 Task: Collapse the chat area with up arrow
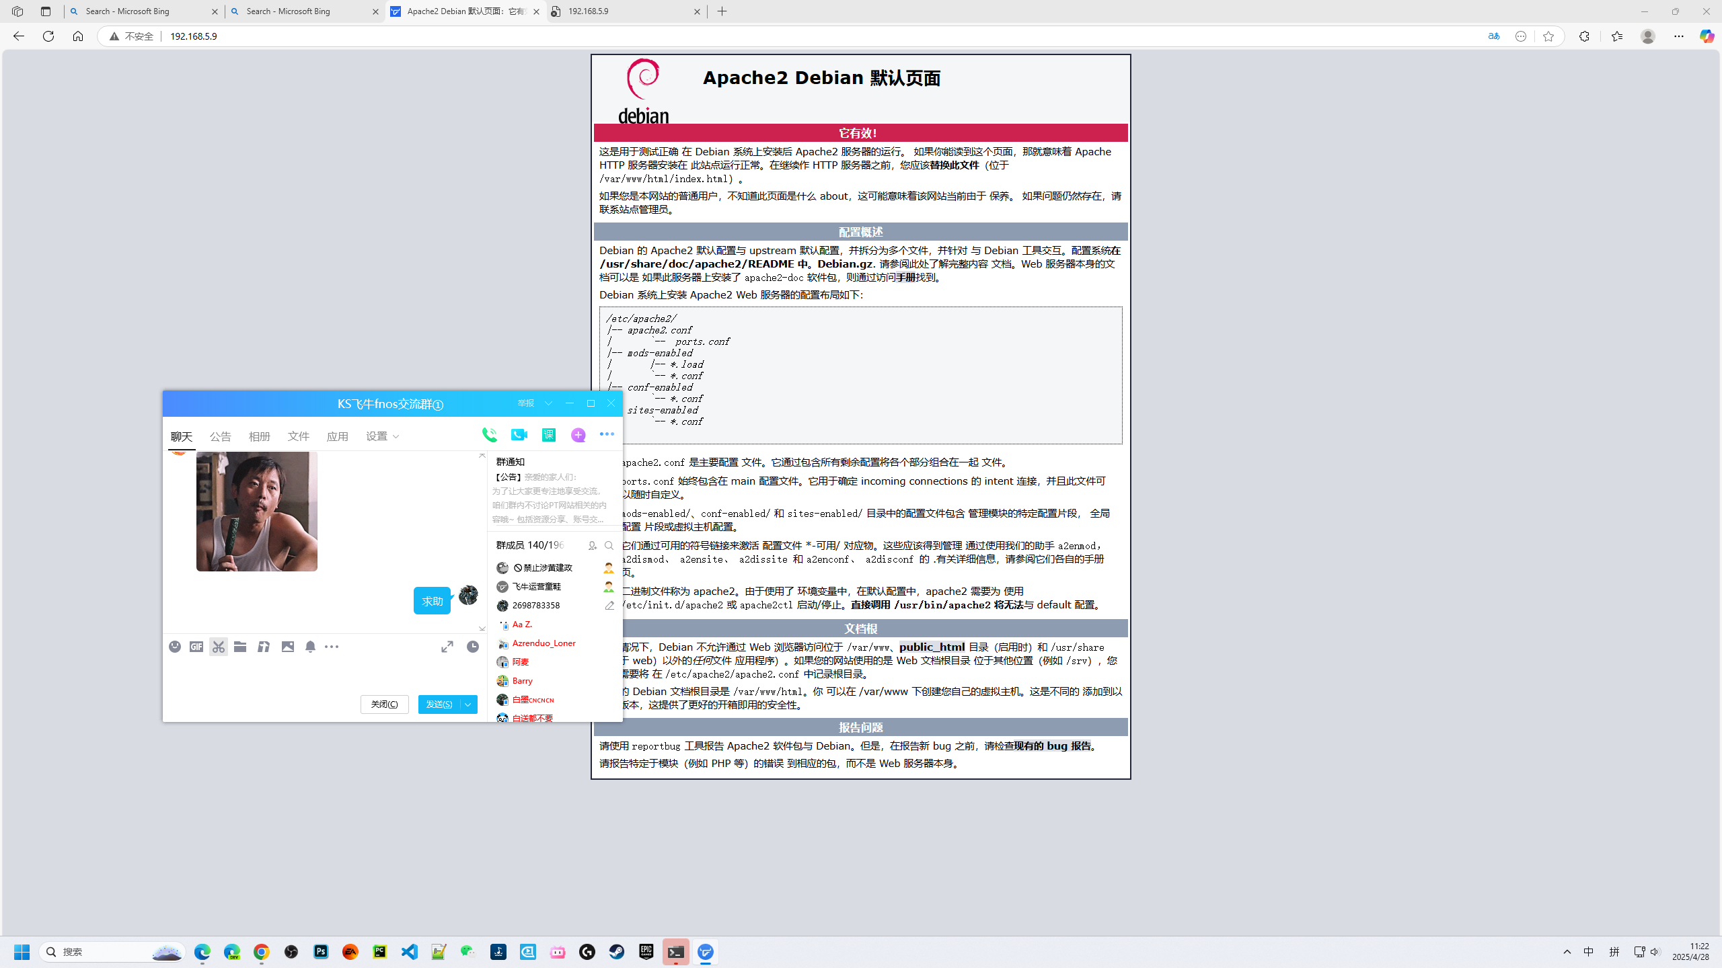482,455
